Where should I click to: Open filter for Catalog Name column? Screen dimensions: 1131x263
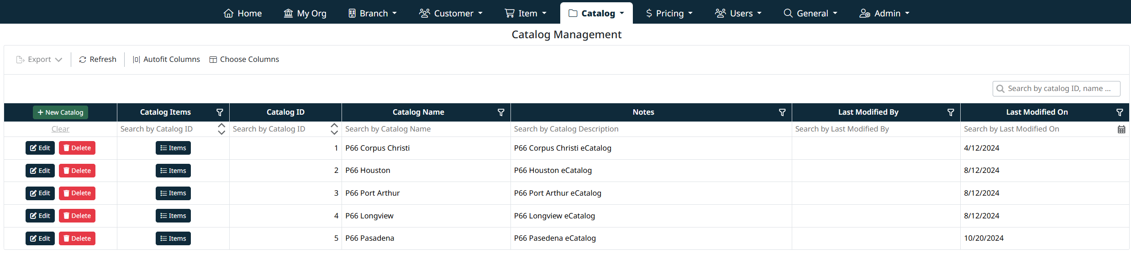click(501, 112)
